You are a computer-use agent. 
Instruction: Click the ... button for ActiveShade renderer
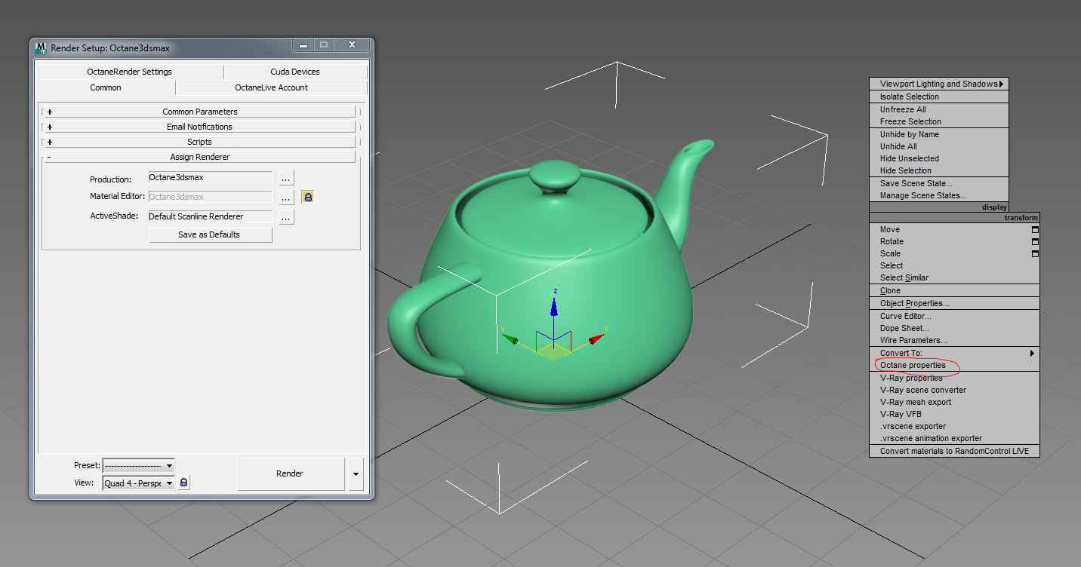pos(286,217)
